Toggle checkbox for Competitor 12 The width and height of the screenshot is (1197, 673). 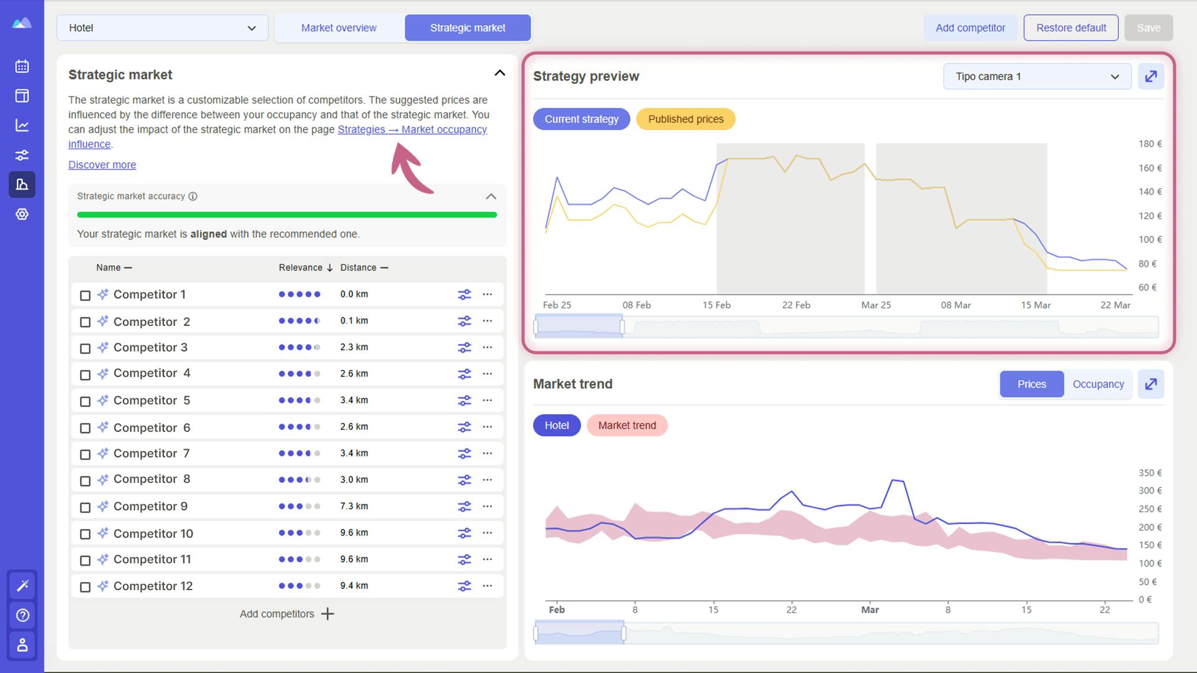tap(85, 586)
